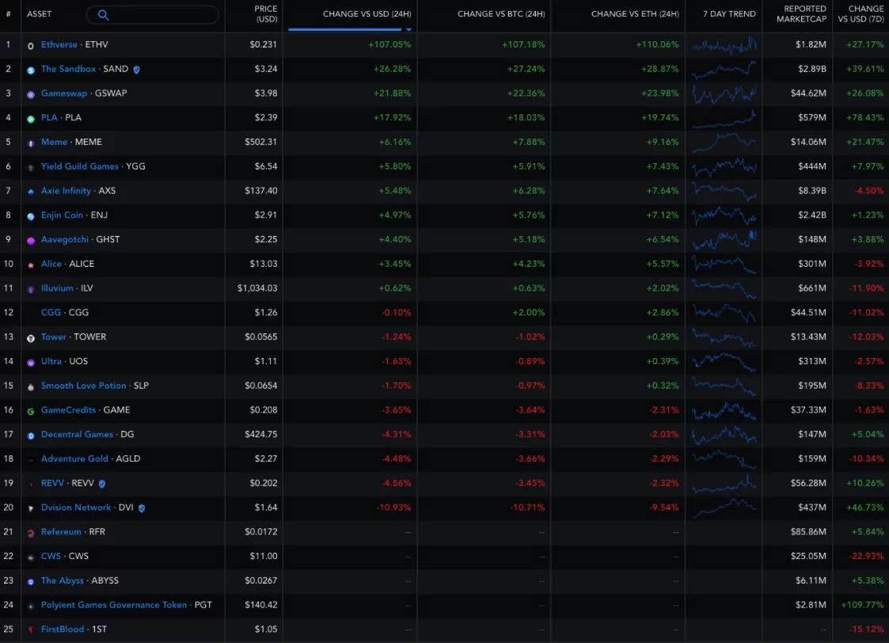This screenshot has height=643, width=889.
Task: Open the CGG asset link
Action: [x=51, y=313]
